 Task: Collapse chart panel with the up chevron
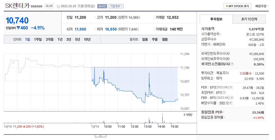pos(100,136)
